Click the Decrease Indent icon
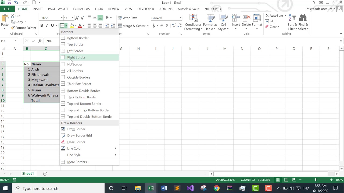Screen dimensions: 344x193 (x=107, y=26)
